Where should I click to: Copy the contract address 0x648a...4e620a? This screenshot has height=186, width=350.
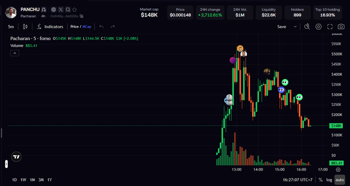pos(81,16)
